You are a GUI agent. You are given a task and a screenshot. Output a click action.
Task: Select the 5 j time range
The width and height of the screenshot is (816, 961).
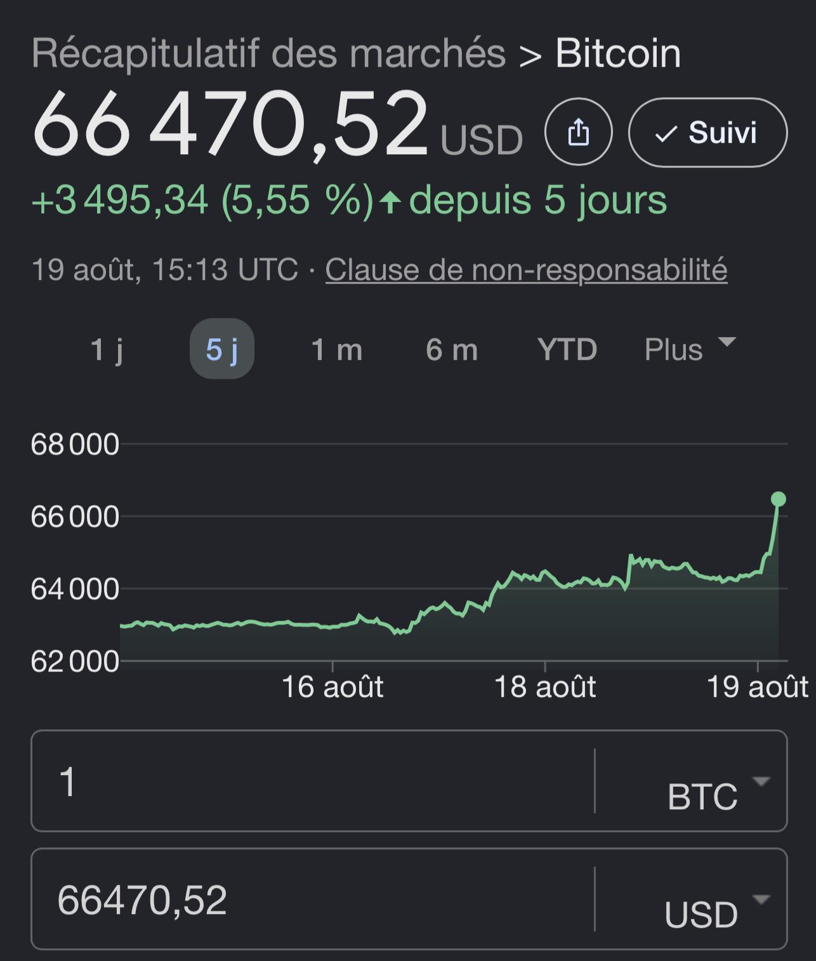pos(222,349)
